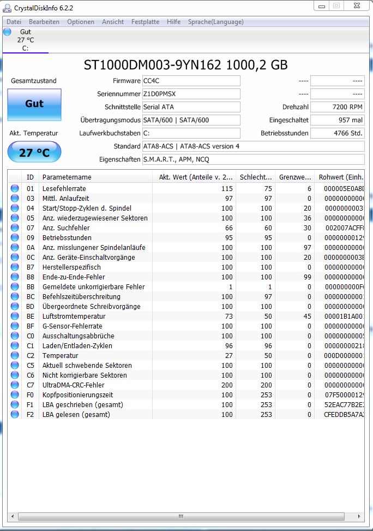Click the Akt. Wert column header
This screenshot has width=373, height=531.
coord(194,177)
